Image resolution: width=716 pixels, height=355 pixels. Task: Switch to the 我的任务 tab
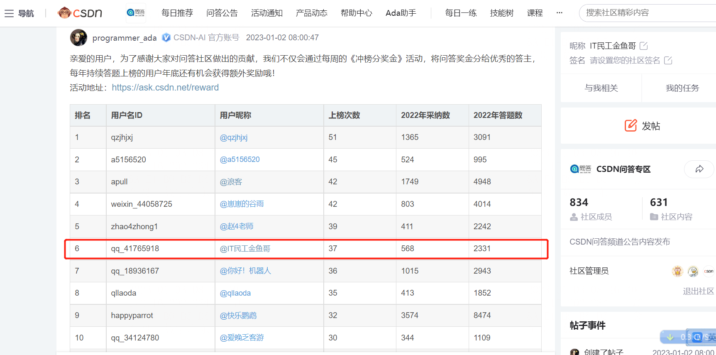[682, 88]
